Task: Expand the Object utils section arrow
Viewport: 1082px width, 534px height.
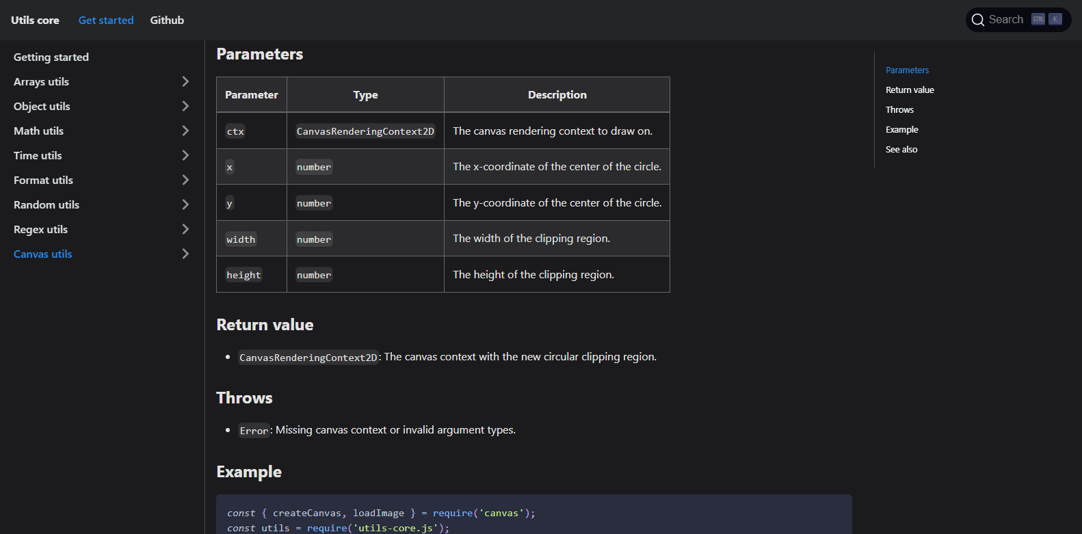Action: (x=185, y=106)
